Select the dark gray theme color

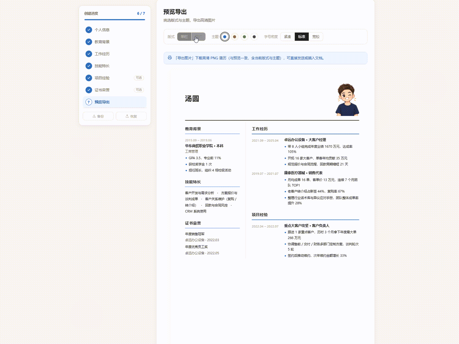254,37
